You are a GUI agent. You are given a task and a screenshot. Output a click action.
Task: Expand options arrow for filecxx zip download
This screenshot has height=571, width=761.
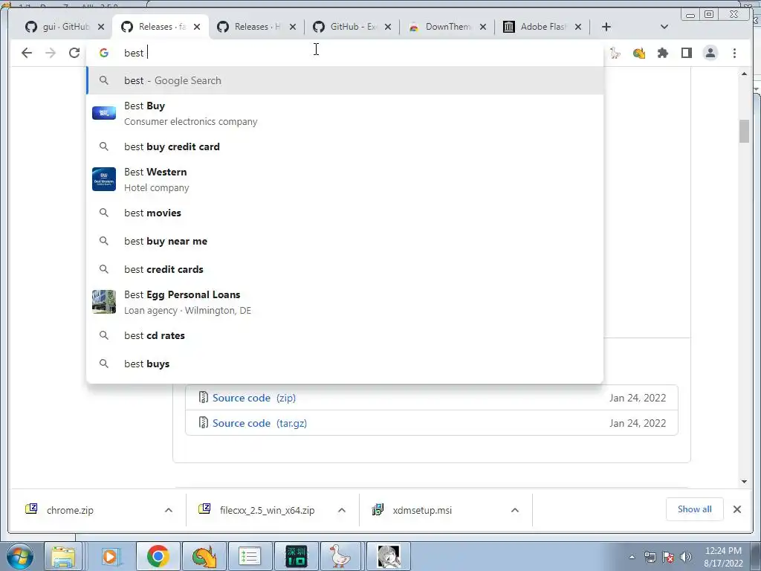[342, 510]
